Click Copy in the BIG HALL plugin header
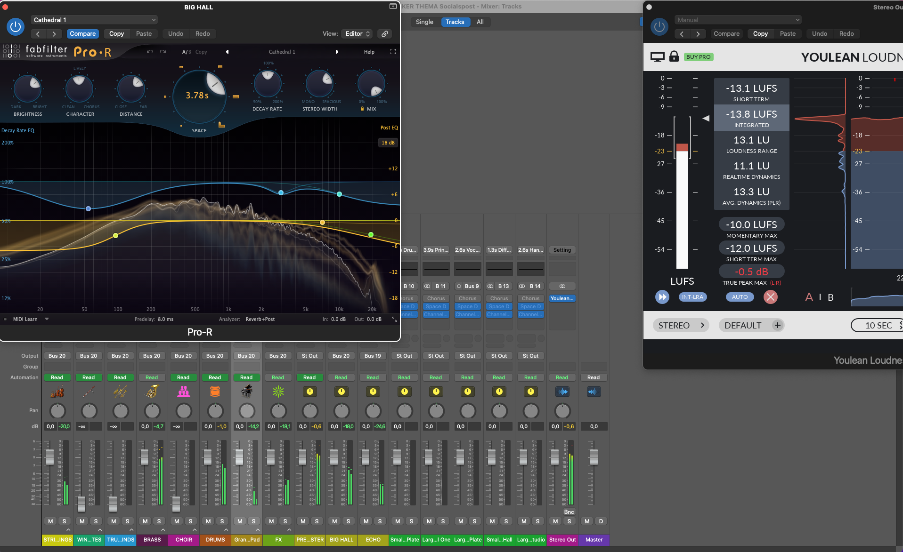 coord(116,34)
